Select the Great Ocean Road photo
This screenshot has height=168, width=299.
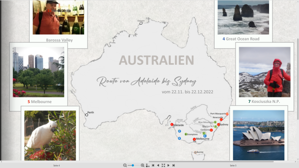coord(243,17)
